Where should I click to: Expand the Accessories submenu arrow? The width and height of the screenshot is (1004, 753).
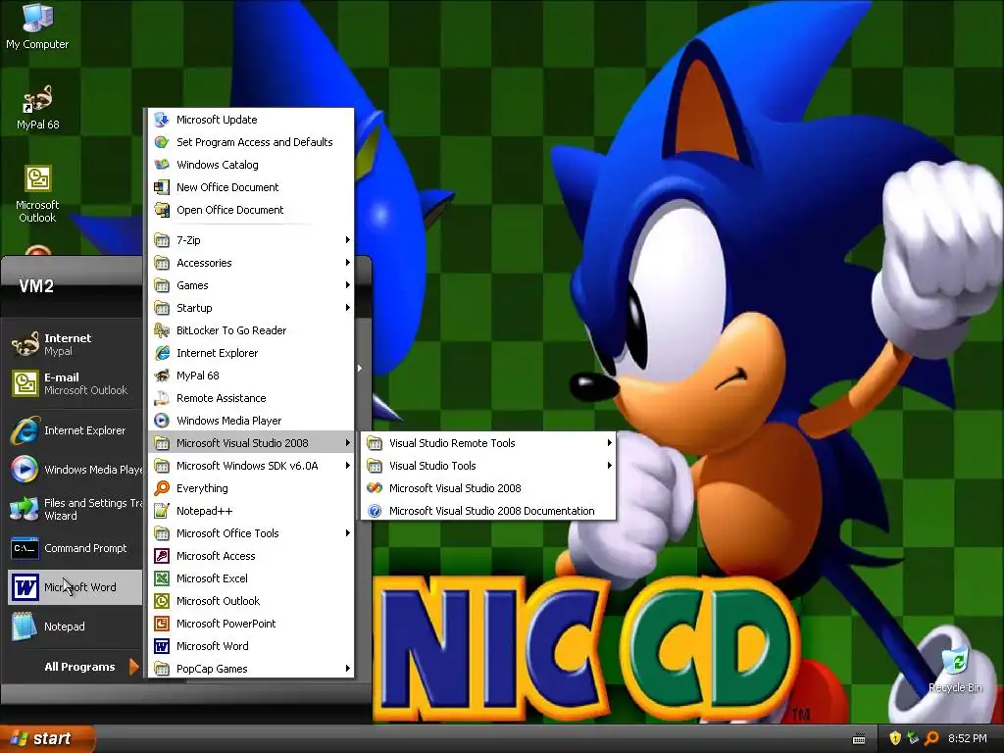tap(348, 263)
